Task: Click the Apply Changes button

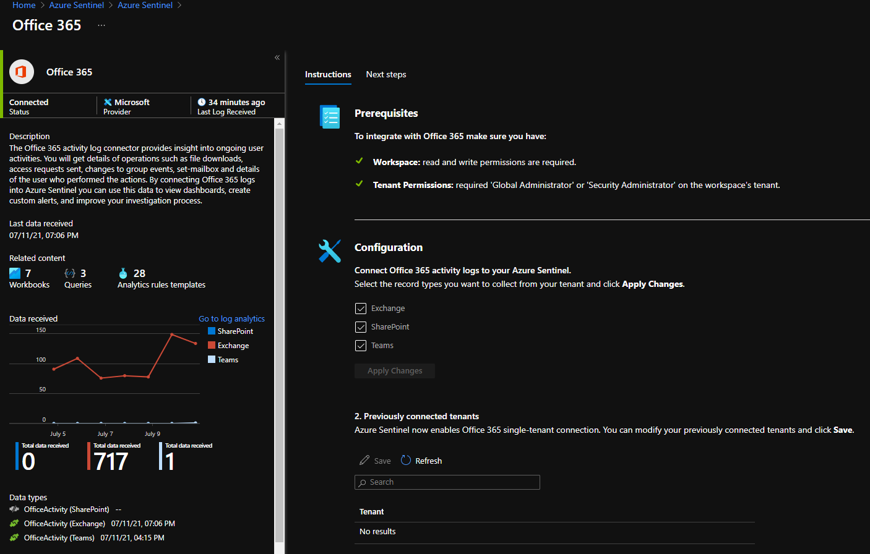Action: click(394, 370)
